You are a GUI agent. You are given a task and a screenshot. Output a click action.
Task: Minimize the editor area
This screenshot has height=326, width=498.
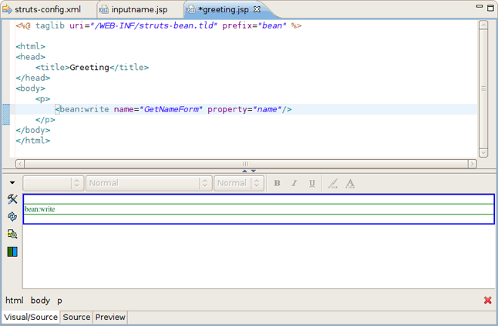pyautogui.click(x=479, y=6)
